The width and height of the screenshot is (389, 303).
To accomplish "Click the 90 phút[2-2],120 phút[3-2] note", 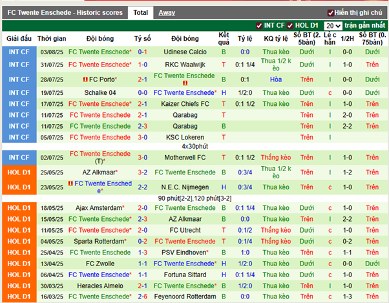I will point(194,198).
